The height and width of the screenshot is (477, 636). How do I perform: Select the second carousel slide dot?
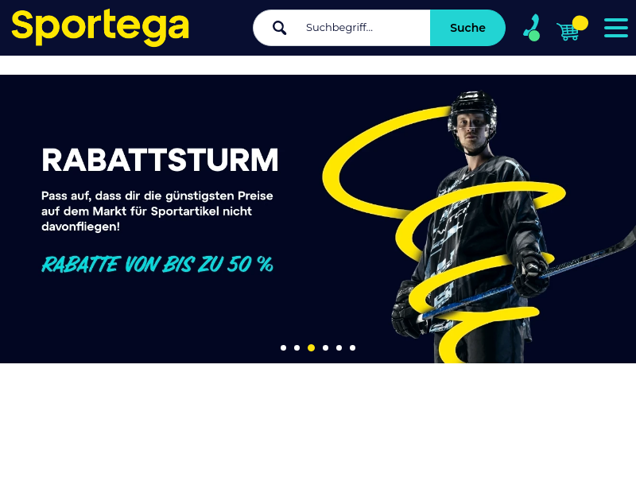[297, 347]
